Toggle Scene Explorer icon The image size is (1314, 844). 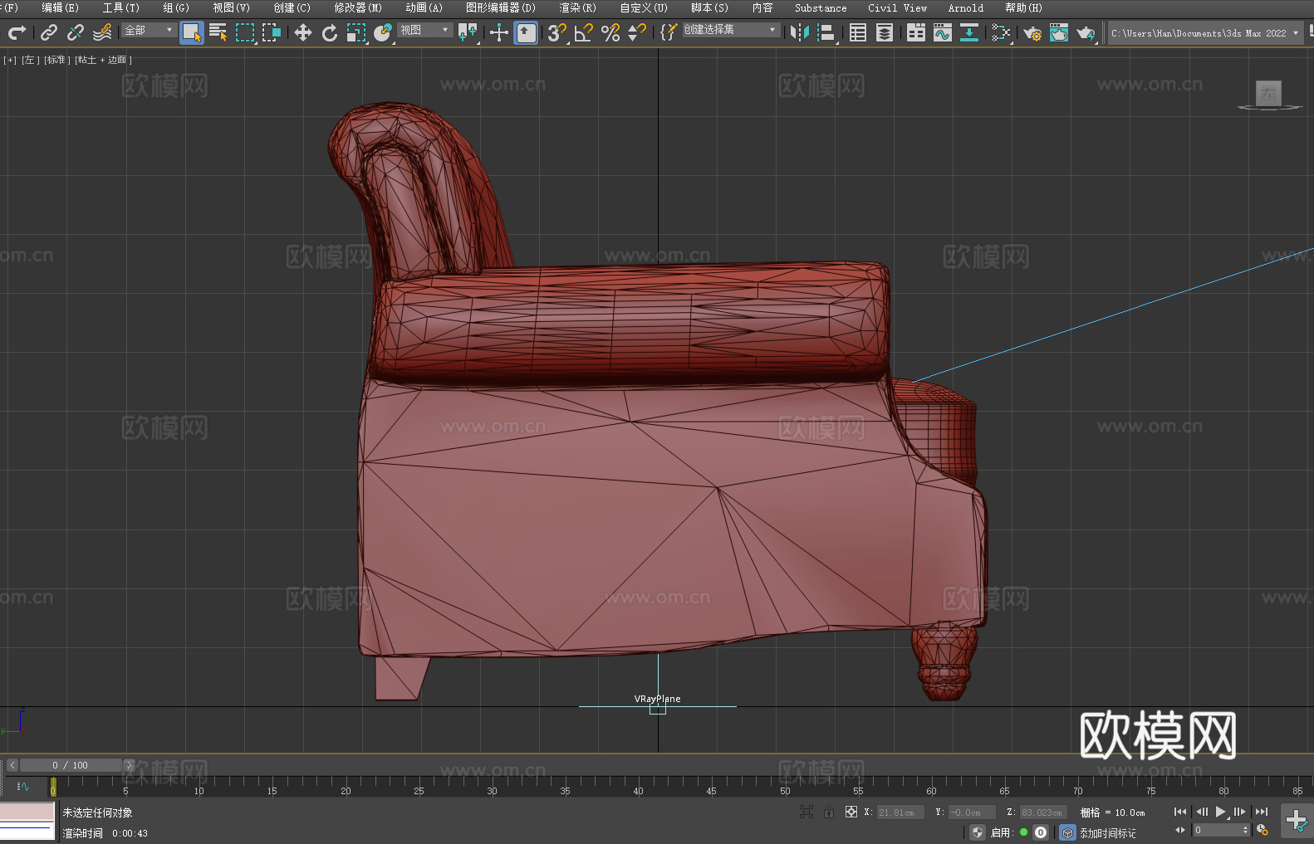tap(858, 32)
